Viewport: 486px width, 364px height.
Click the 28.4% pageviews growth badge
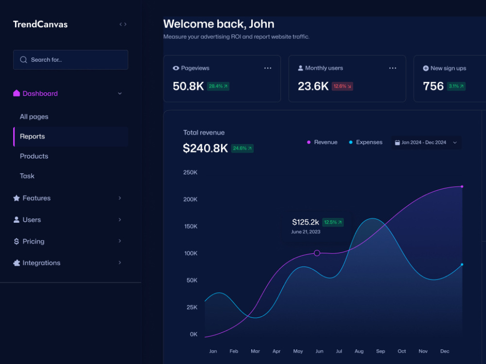point(218,86)
